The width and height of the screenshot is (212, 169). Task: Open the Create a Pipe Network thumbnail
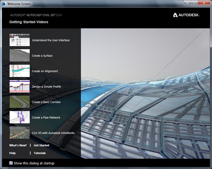pos(20,117)
